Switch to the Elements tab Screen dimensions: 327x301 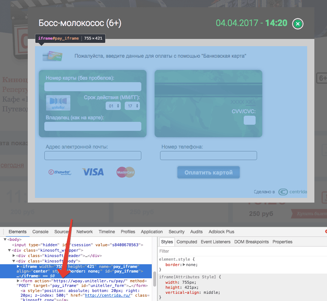[x=18, y=232]
